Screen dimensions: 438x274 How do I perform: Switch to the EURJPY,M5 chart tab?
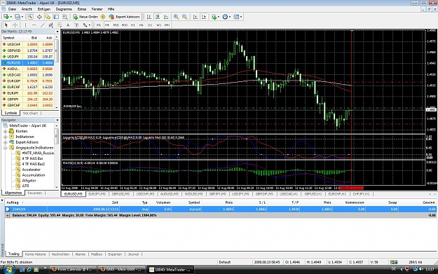click(97, 194)
